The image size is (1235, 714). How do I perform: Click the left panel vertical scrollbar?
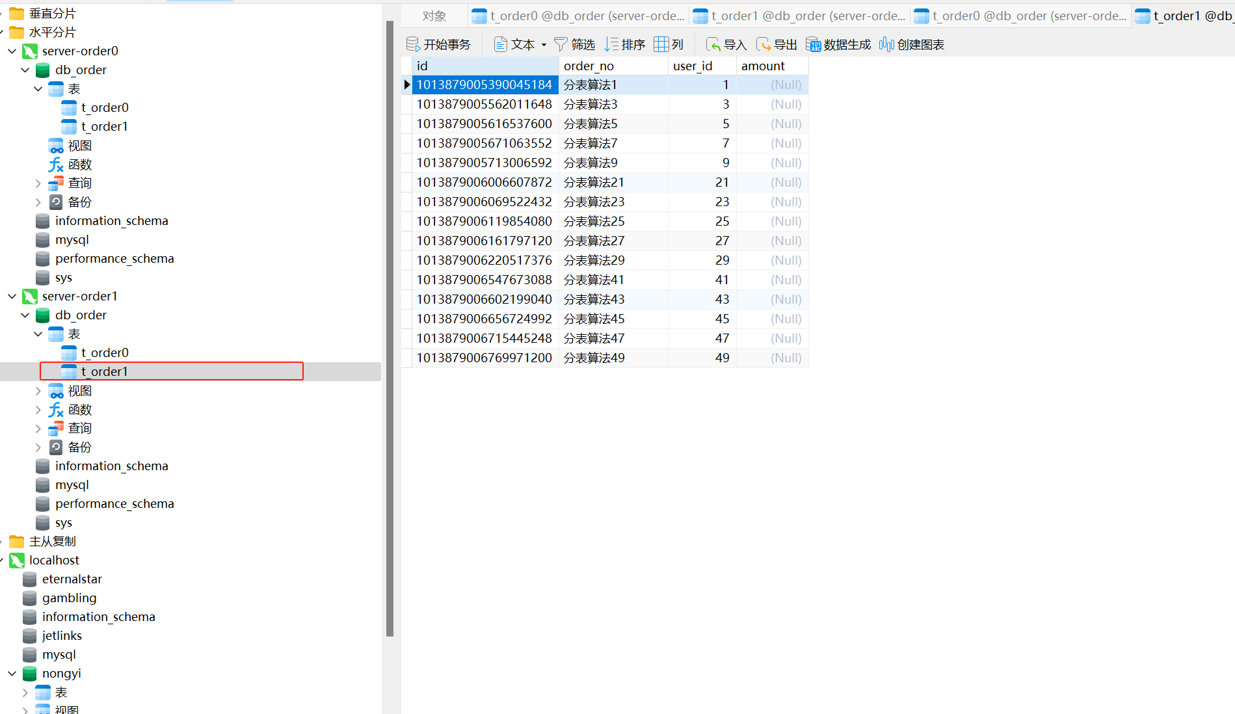(x=390, y=328)
